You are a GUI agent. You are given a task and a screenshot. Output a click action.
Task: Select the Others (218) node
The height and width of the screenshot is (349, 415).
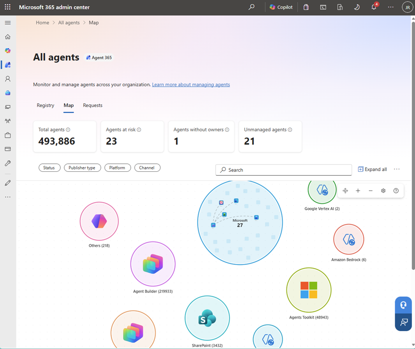pos(99,221)
